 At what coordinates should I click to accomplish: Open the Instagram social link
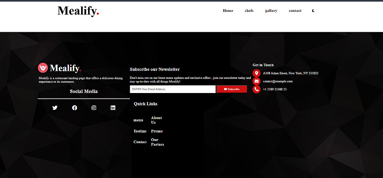click(94, 108)
